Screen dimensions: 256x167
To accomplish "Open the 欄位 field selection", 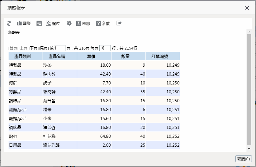I will [x=53, y=23].
